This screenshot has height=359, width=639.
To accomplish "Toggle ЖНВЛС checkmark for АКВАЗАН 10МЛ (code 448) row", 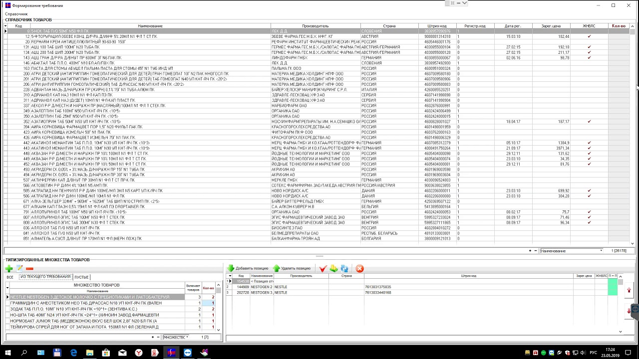I will click(x=589, y=154).
